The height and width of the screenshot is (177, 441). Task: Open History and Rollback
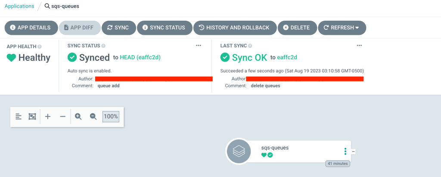[234, 28]
